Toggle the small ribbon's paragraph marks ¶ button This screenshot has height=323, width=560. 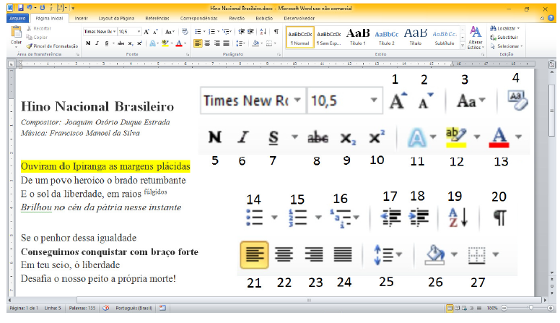coord(276,32)
